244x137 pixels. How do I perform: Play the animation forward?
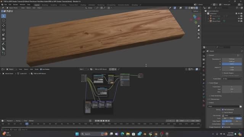point(103,121)
